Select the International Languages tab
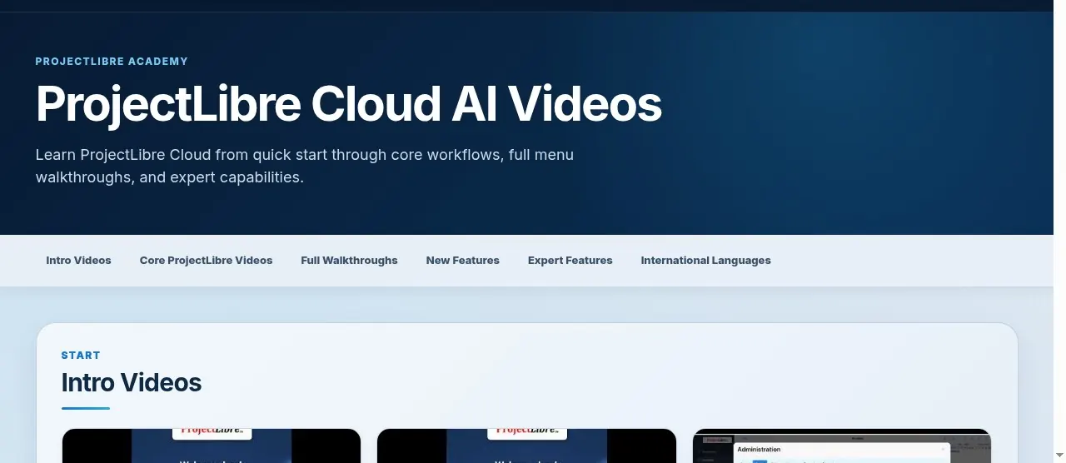Image resolution: width=1066 pixels, height=463 pixels. pos(705,261)
